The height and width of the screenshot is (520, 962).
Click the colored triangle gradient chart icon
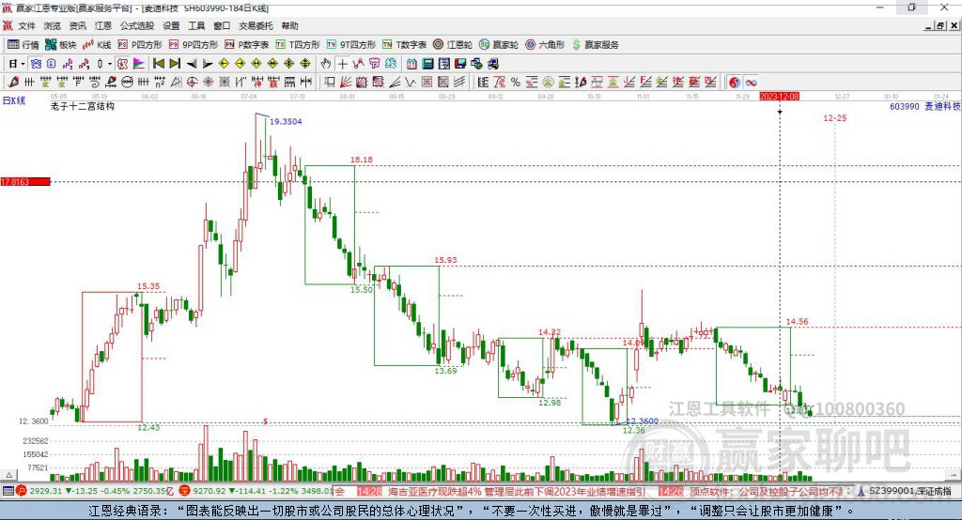pos(139,64)
